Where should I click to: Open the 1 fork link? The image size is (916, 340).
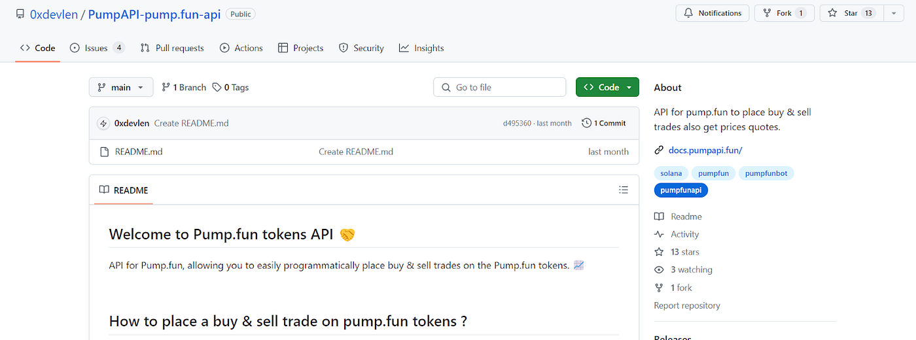point(681,288)
